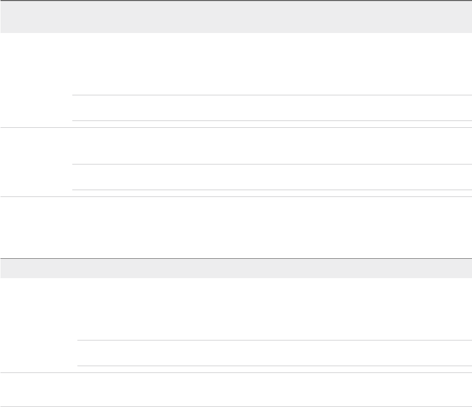
Task: Click the dark line above the lower table header
Action: click(236, 258)
